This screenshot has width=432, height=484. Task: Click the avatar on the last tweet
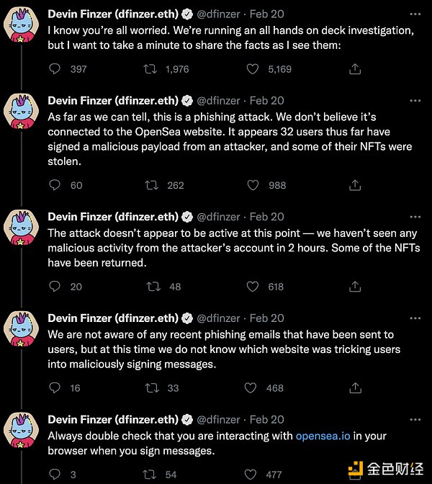click(x=22, y=430)
